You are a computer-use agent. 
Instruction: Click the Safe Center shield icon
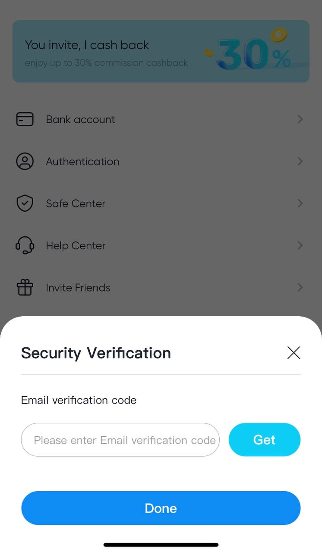(25, 203)
